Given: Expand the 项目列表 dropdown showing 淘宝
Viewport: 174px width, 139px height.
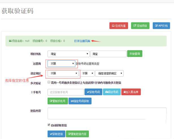Looking at the screenshot, I should [x=68, y=54].
